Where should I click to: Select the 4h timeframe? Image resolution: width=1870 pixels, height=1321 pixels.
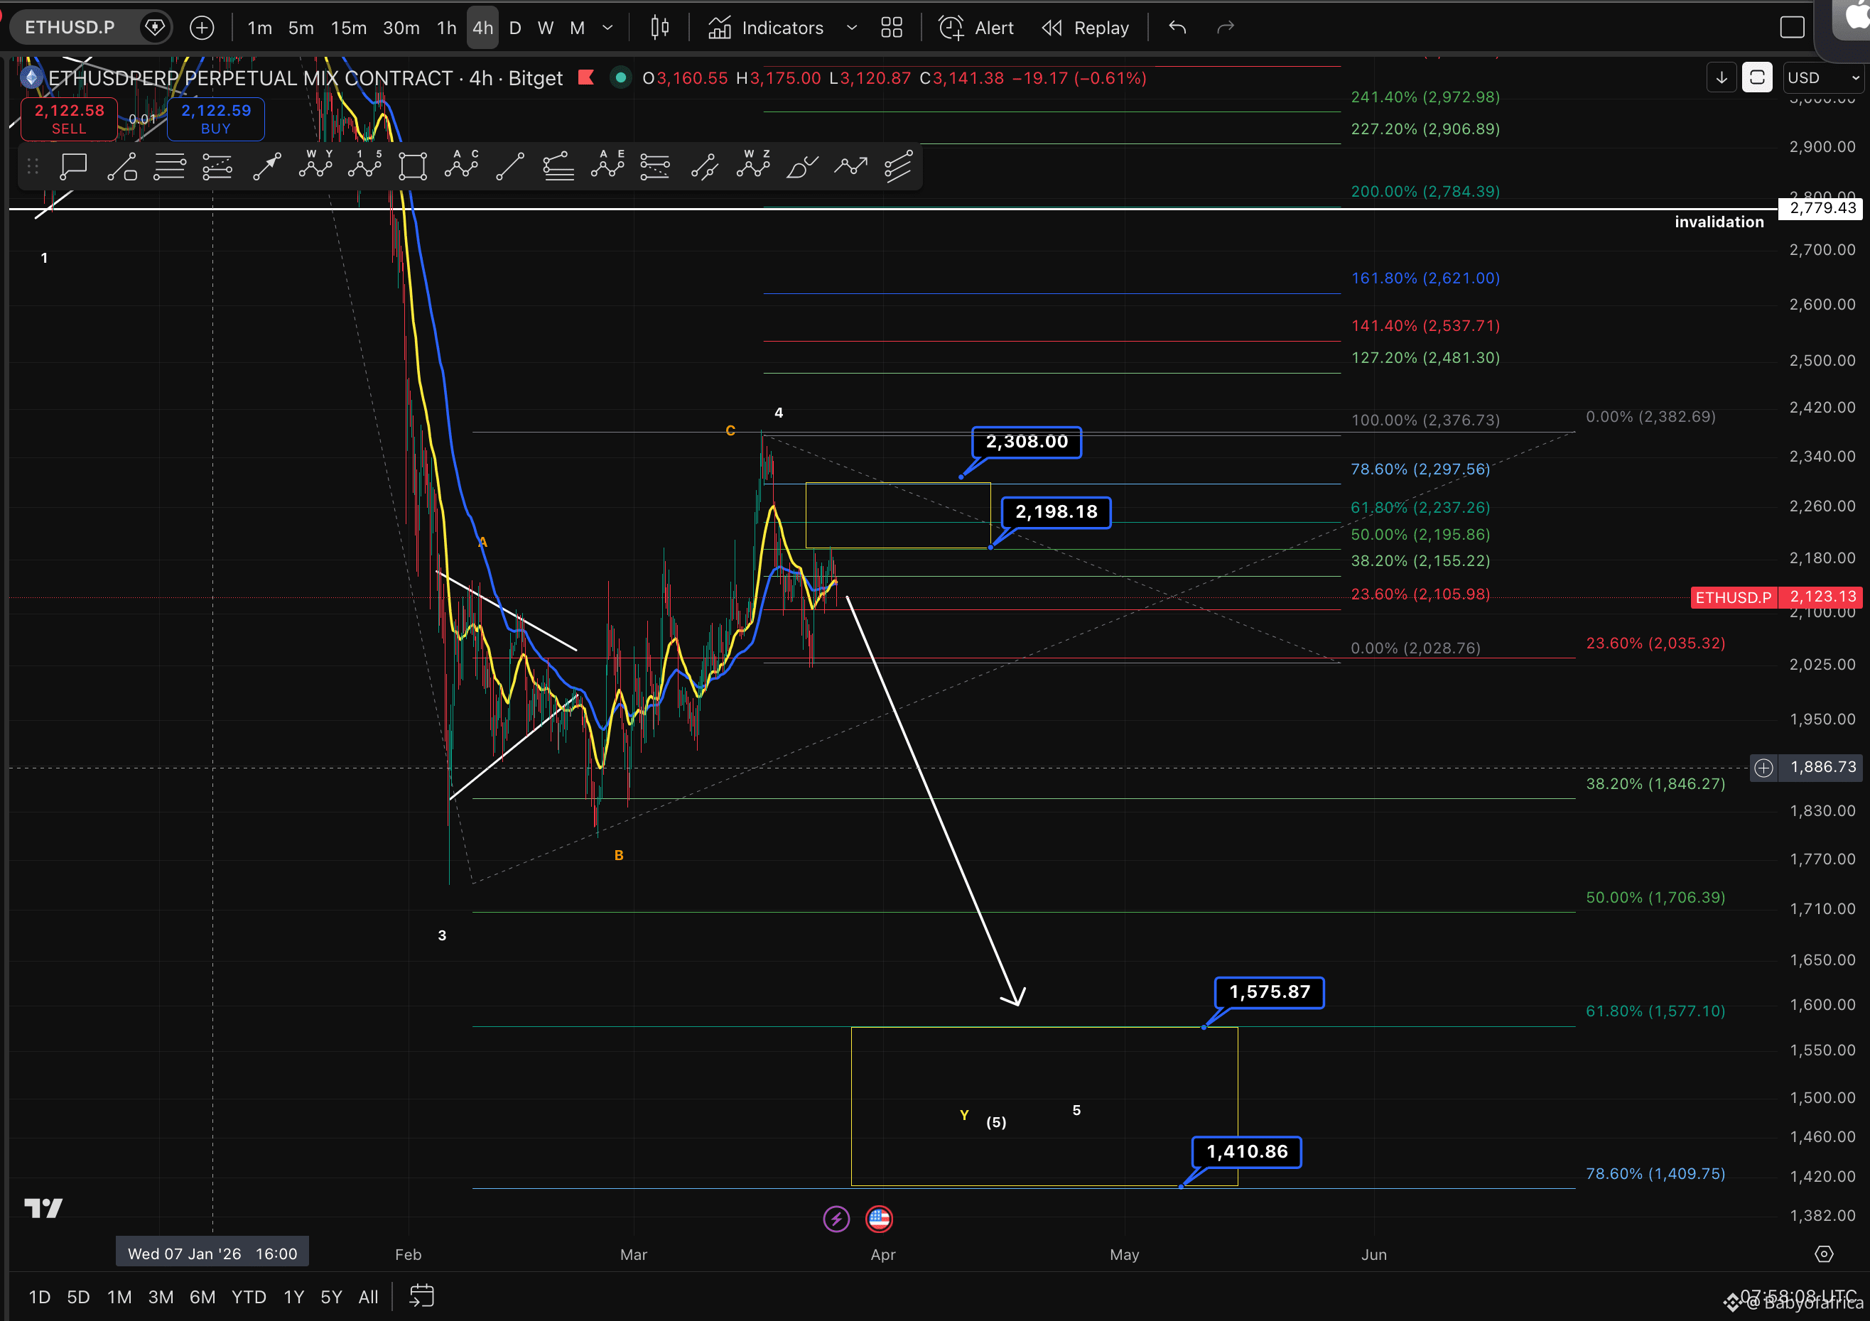point(483,28)
